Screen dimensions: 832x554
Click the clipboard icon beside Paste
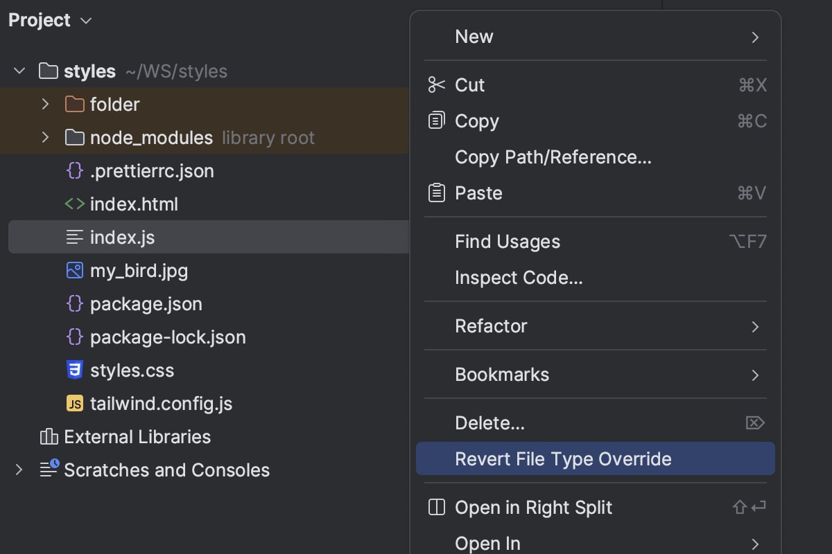pos(436,193)
